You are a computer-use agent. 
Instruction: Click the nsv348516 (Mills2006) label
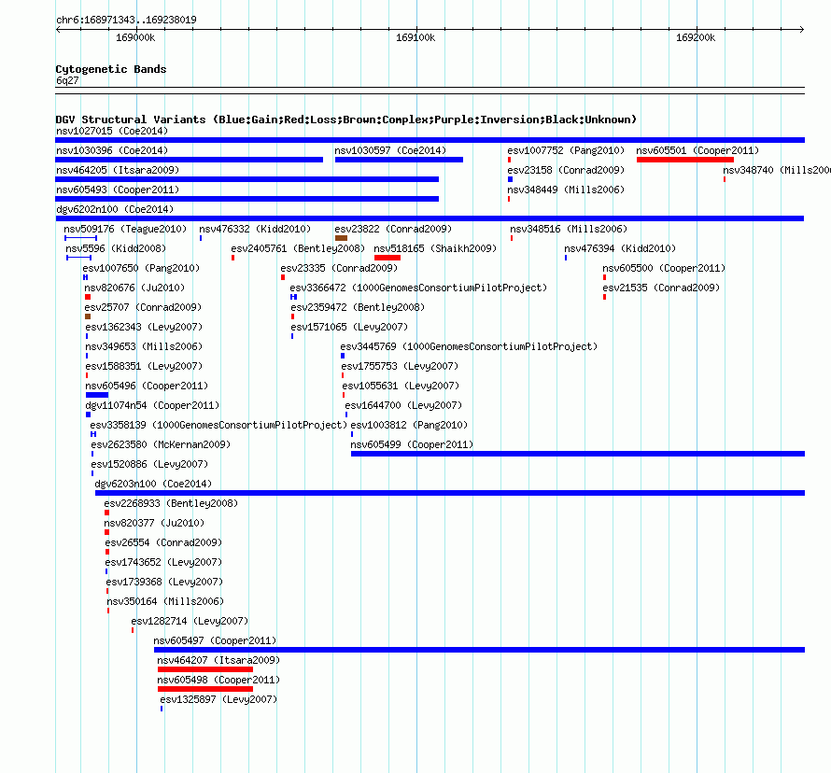(x=569, y=229)
